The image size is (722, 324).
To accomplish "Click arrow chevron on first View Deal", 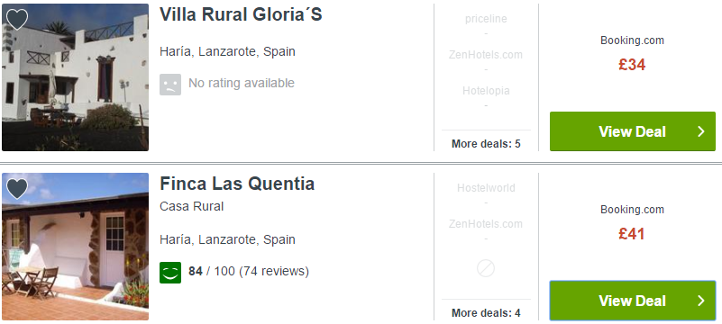I will pyautogui.click(x=701, y=131).
